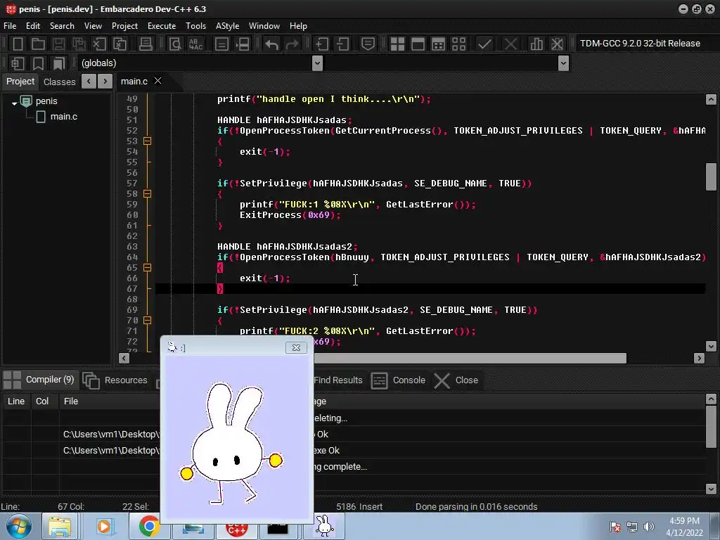Switch to the Classes tab
The image size is (720, 540).
point(59,82)
